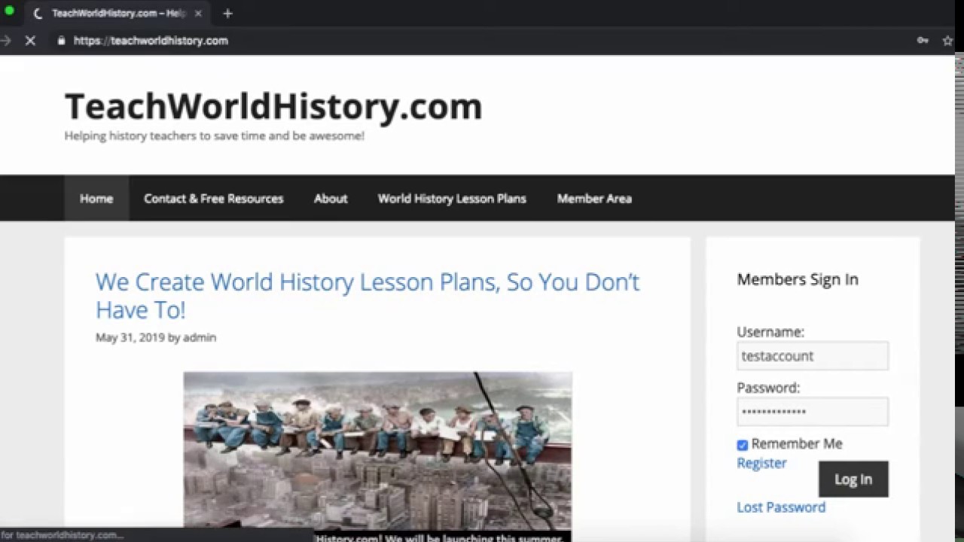Click the Lost Password link
The width and height of the screenshot is (964, 542).
(781, 507)
